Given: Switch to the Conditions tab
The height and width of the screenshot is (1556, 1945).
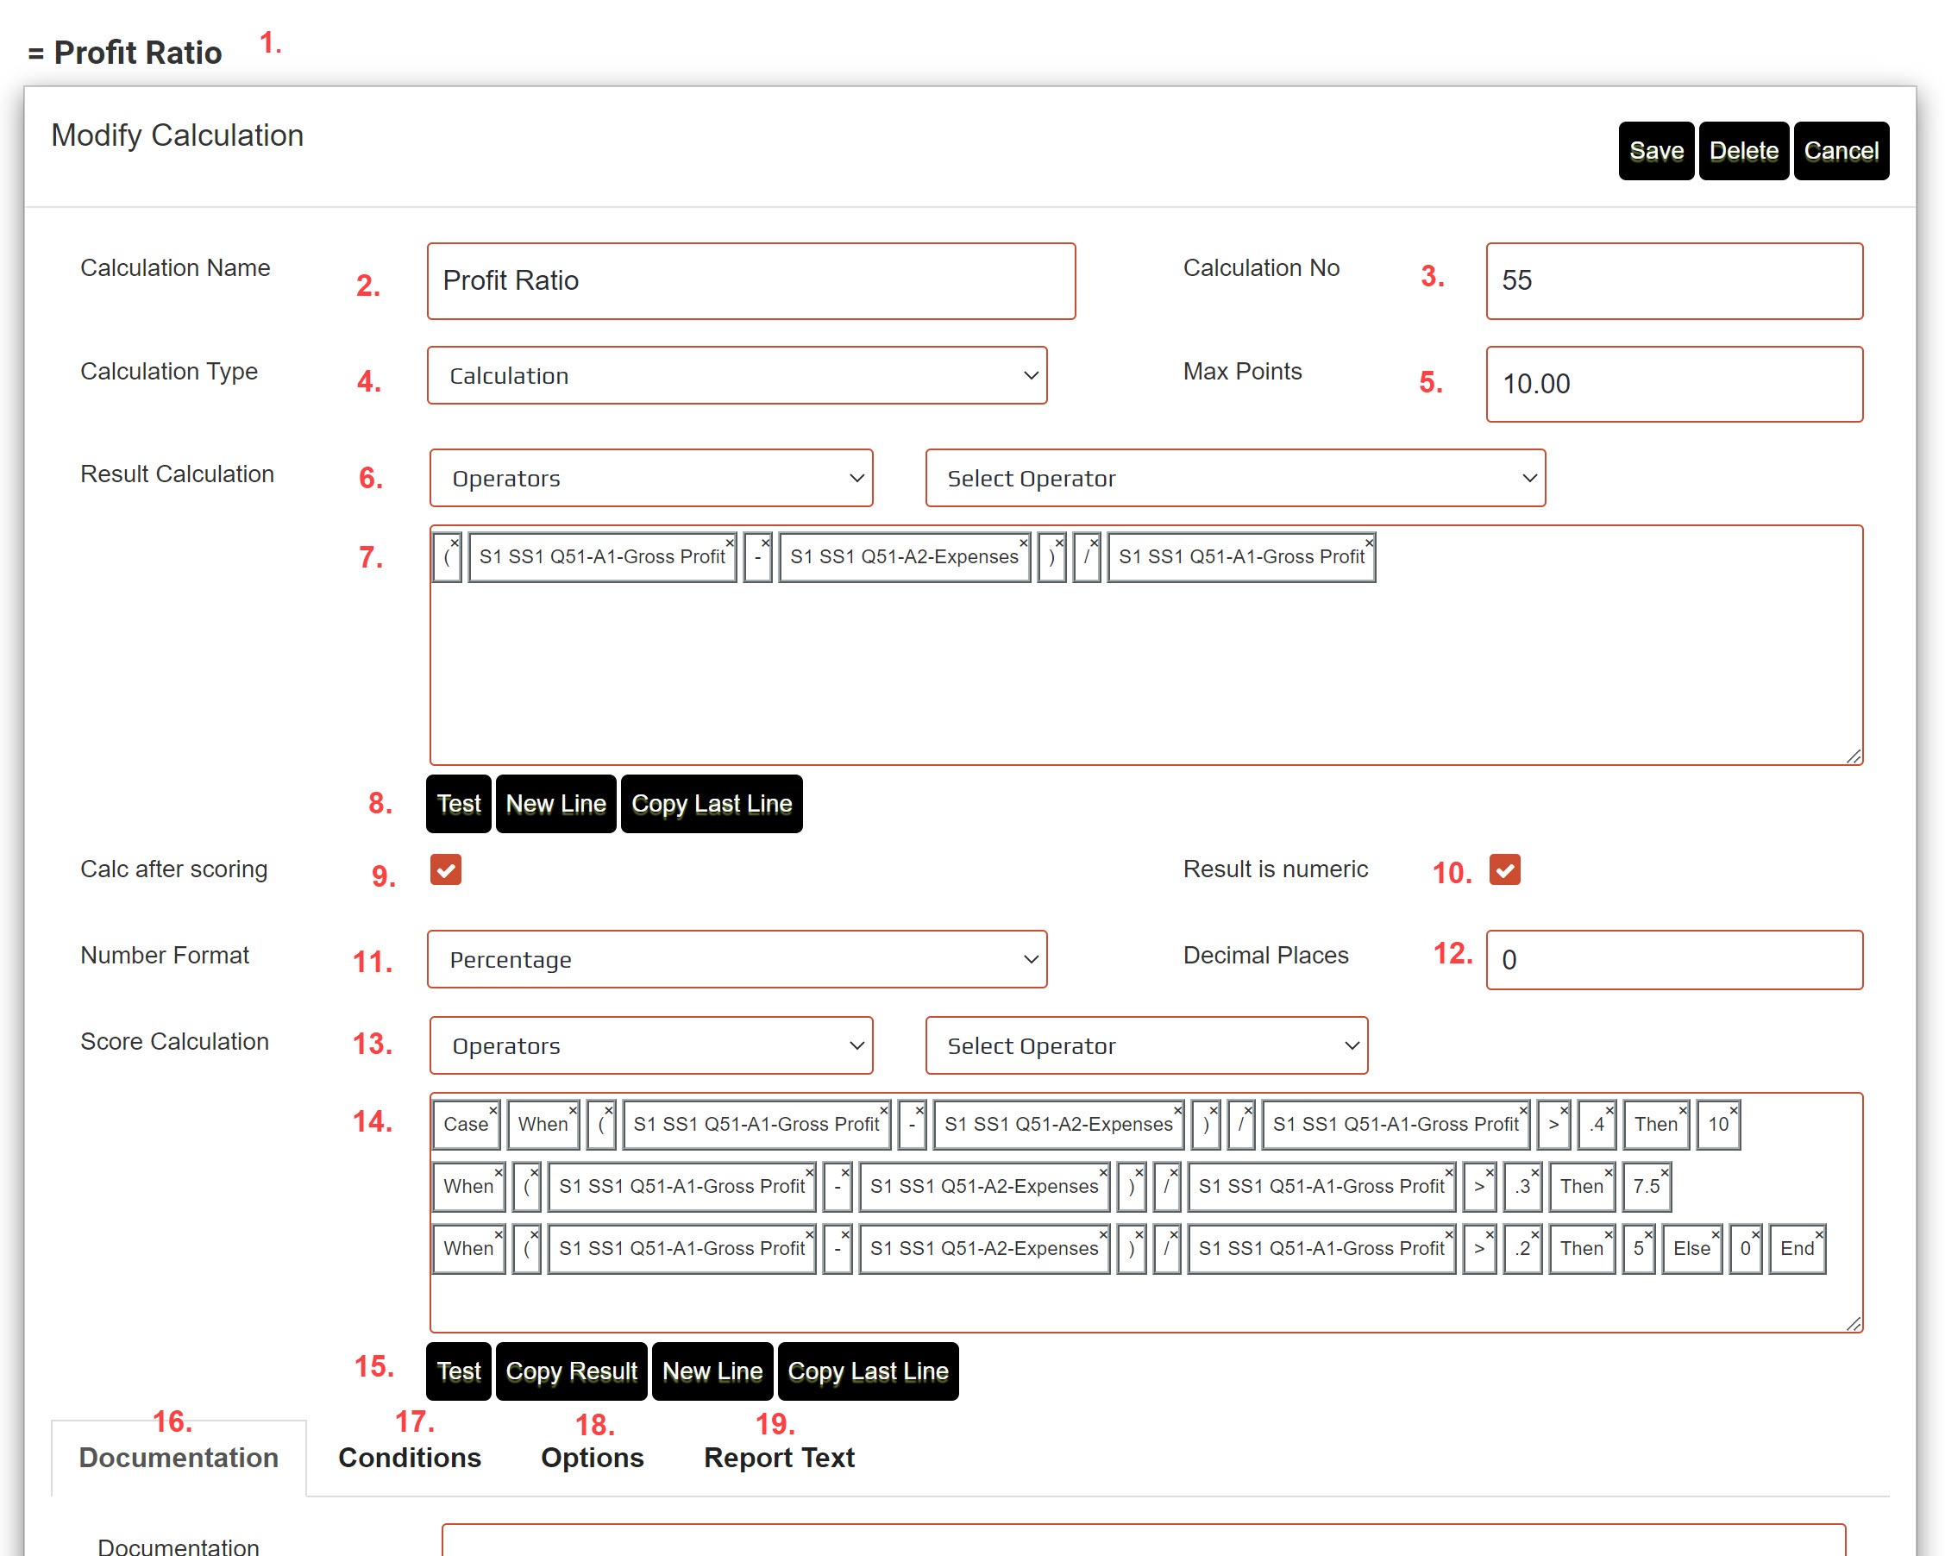Looking at the screenshot, I should pyautogui.click(x=410, y=1458).
